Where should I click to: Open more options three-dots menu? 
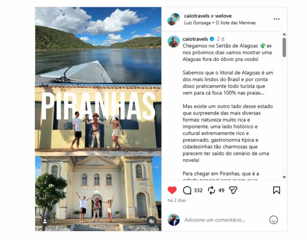pos(276,19)
